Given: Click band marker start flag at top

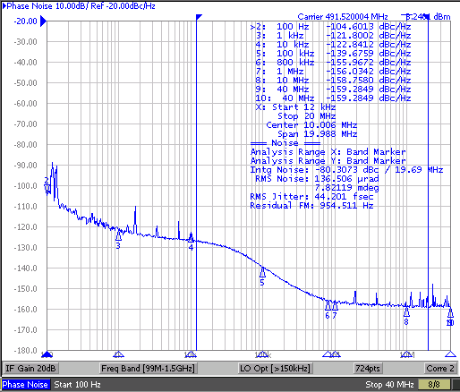Looking at the screenshot, I should [x=199, y=17].
